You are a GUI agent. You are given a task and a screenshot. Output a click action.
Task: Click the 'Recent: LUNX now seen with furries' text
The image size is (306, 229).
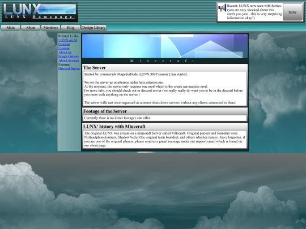pyautogui.click(x=254, y=12)
